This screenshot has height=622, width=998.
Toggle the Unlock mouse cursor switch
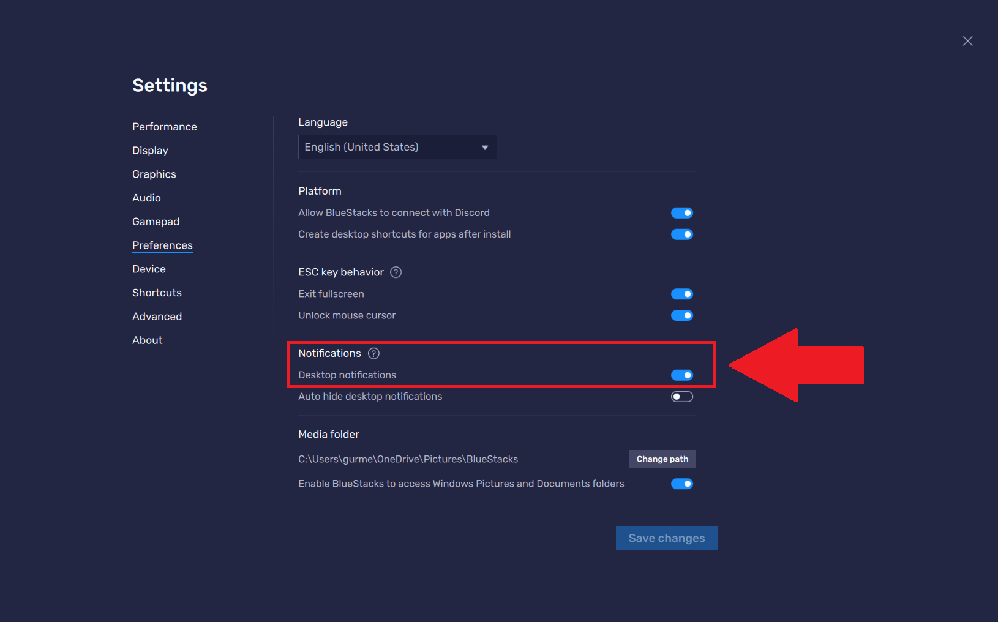tap(682, 315)
